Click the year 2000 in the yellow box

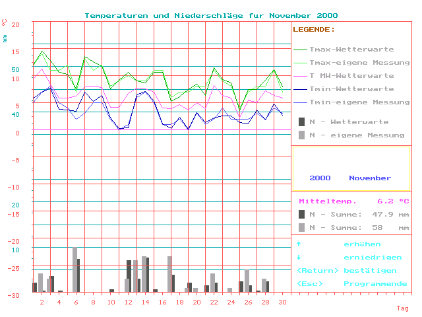point(320,178)
